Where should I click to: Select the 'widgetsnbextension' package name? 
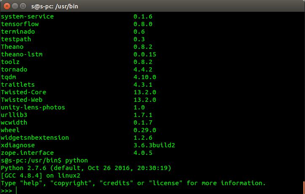pyautogui.click(x=35, y=138)
